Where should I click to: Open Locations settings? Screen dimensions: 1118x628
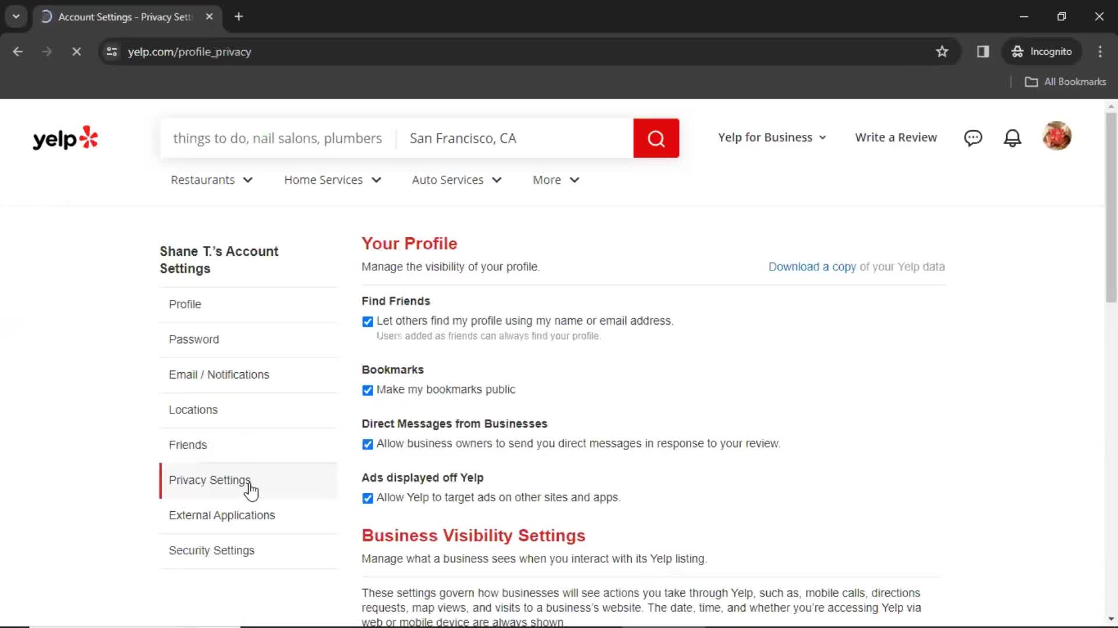[x=249, y=410]
